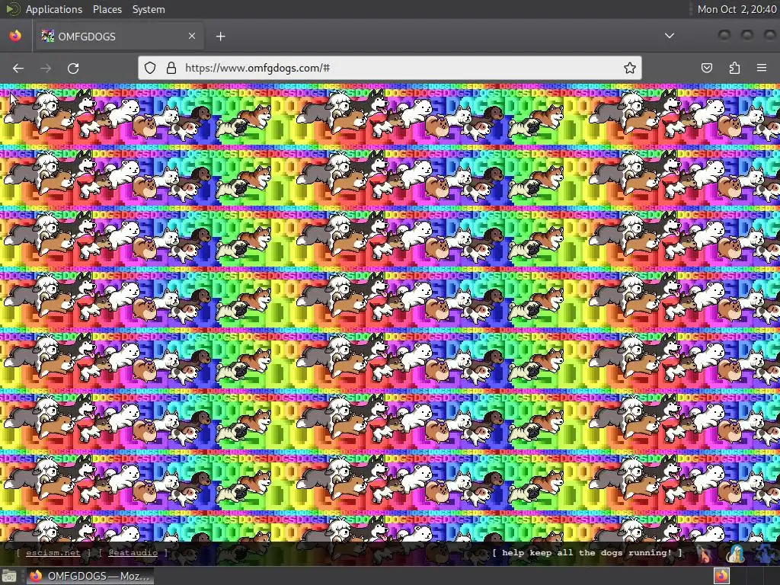Screen dimensions: 780x585
Task: Open the tracking protection shield icon
Action: tap(150, 68)
